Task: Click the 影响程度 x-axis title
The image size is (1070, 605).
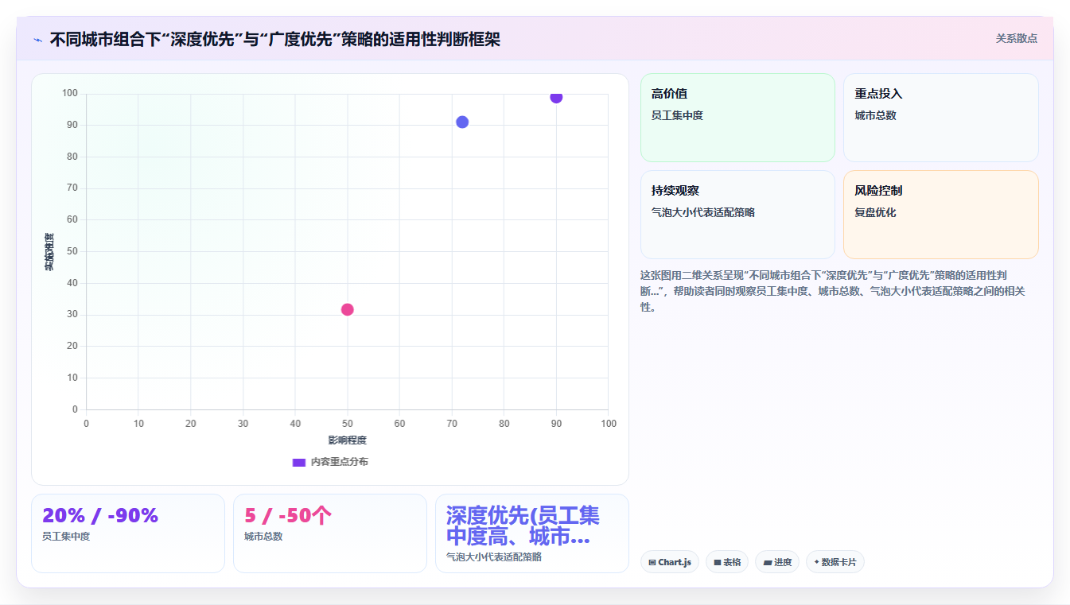Action: coord(347,440)
